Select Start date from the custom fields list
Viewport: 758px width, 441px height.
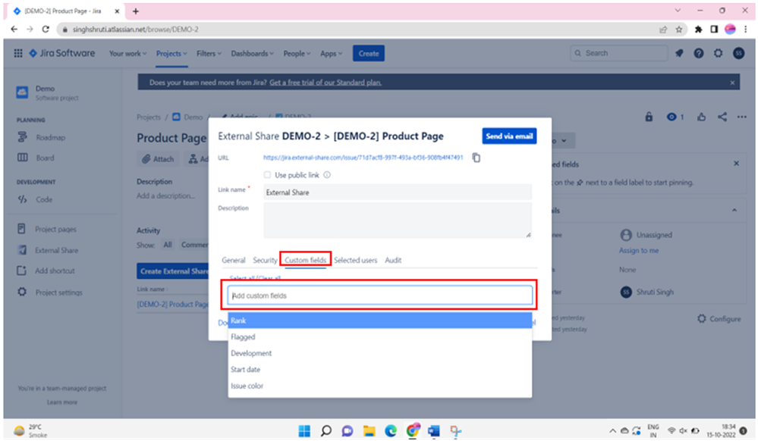click(x=380, y=370)
